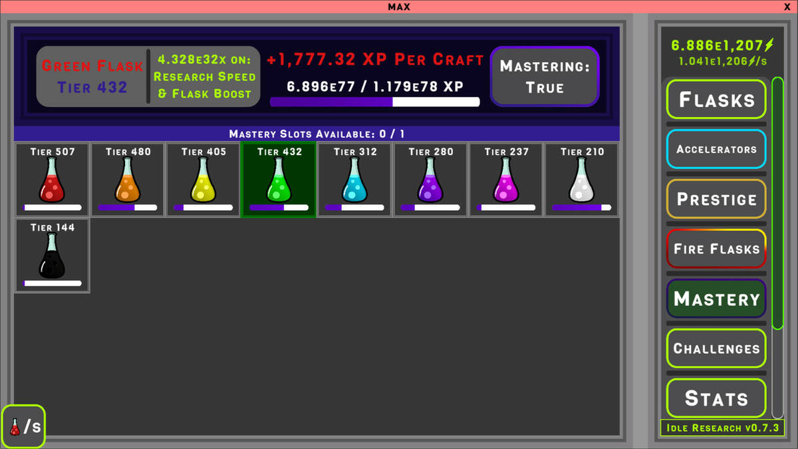Open the Mastery section
This screenshot has height=449, width=798.
(716, 299)
